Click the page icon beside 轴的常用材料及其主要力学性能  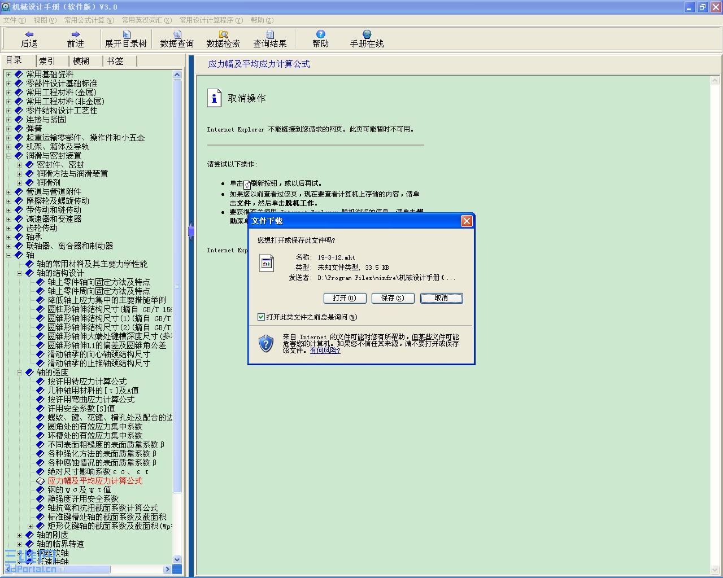29,264
